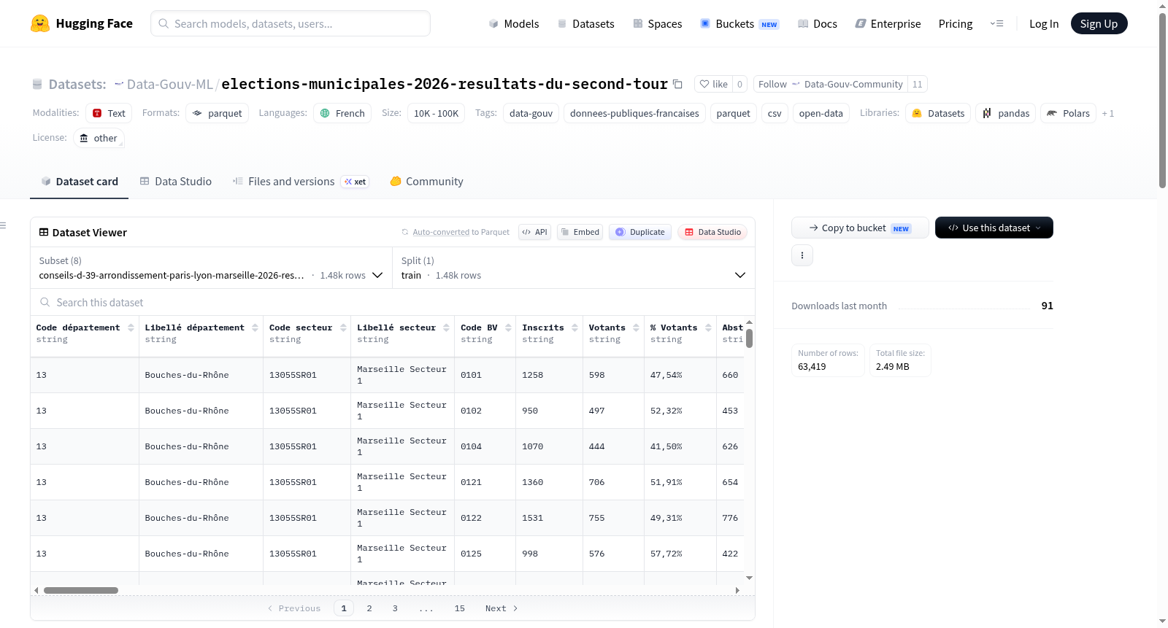Open Docs in top navigation
The height and width of the screenshot is (628, 1168).
pos(818,23)
